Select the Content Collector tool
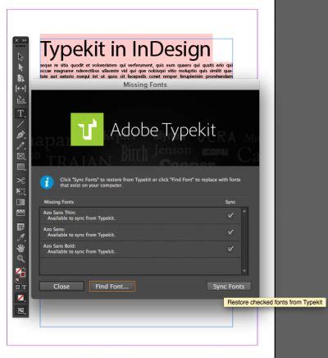 20,99
